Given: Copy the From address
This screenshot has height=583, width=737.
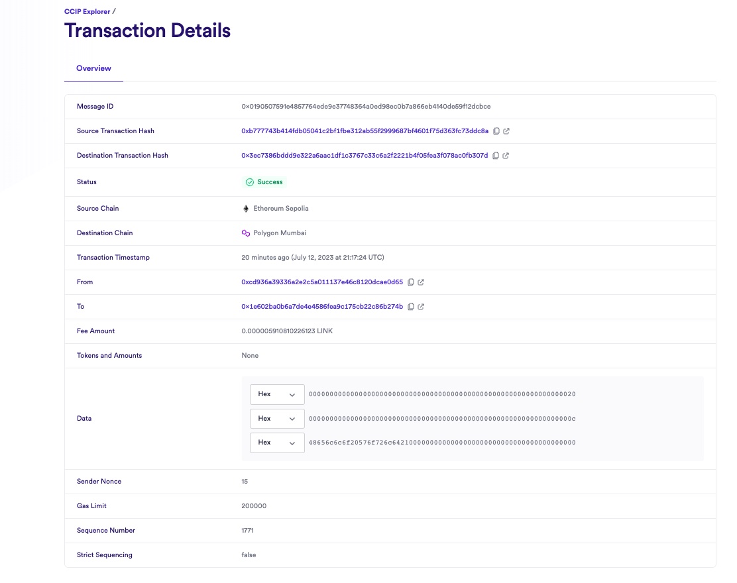Looking at the screenshot, I should click(x=411, y=282).
